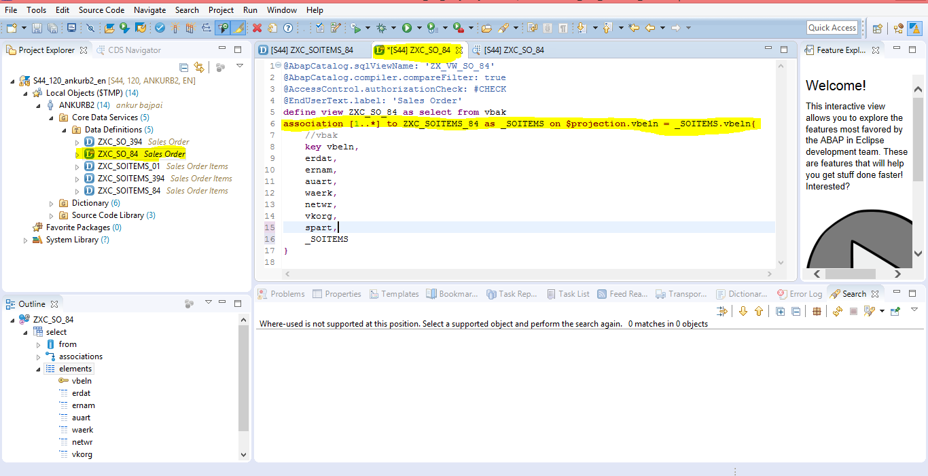
Task: Click Show Next Match arrow in Search view
Action: tap(743, 311)
